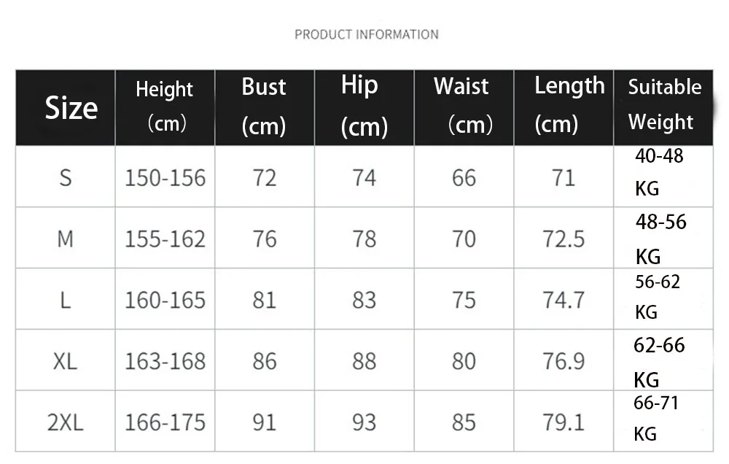The height and width of the screenshot is (464, 729).
Task: Click the waist value 85
Action: 464,422
